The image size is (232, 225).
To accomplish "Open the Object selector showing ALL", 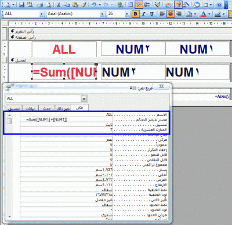I will click(41, 14).
